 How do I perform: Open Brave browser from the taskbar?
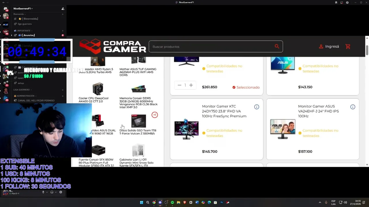(x=184, y=202)
